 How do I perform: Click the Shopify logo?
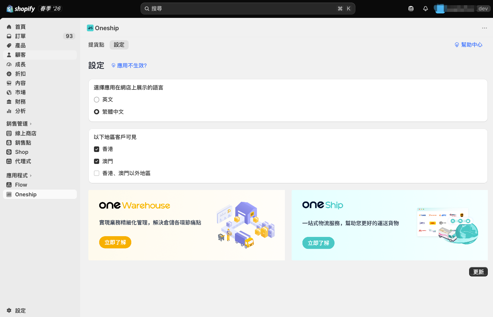pyautogui.click(x=21, y=9)
